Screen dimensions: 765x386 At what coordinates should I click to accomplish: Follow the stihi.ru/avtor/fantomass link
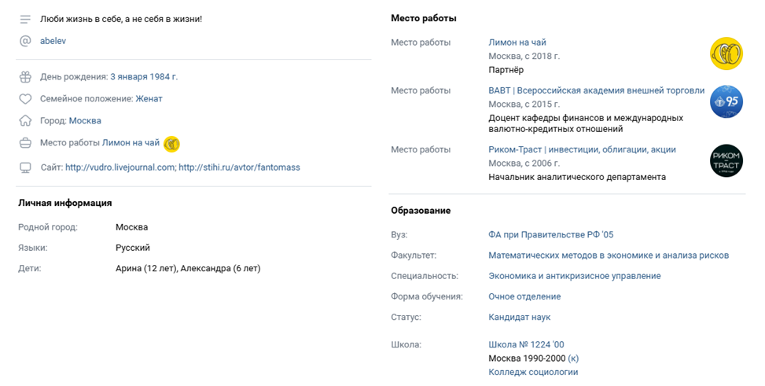(x=239, y=167)
